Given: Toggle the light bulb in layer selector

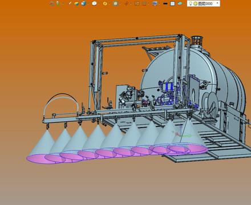Looking at the screenshot, I should [x=191, y=3].
